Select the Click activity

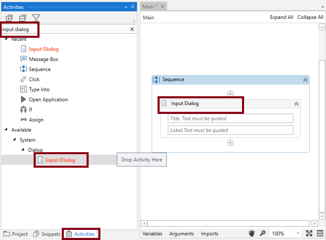tap(34, 79)
